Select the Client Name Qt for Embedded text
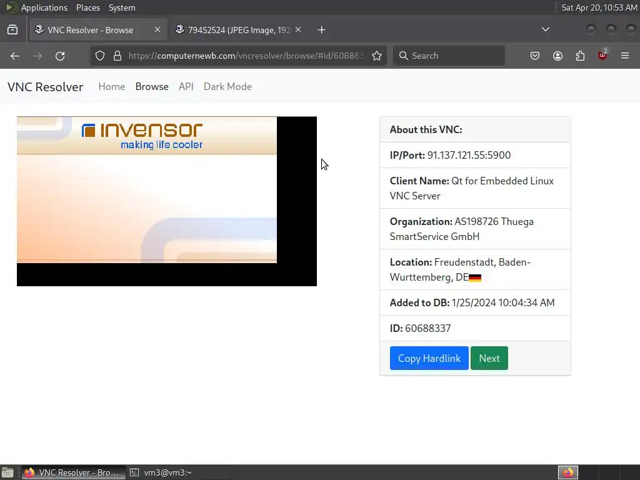 tap(472, 188)
